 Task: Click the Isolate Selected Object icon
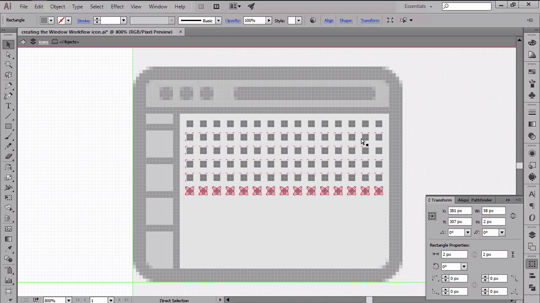(x=390, y=20)
